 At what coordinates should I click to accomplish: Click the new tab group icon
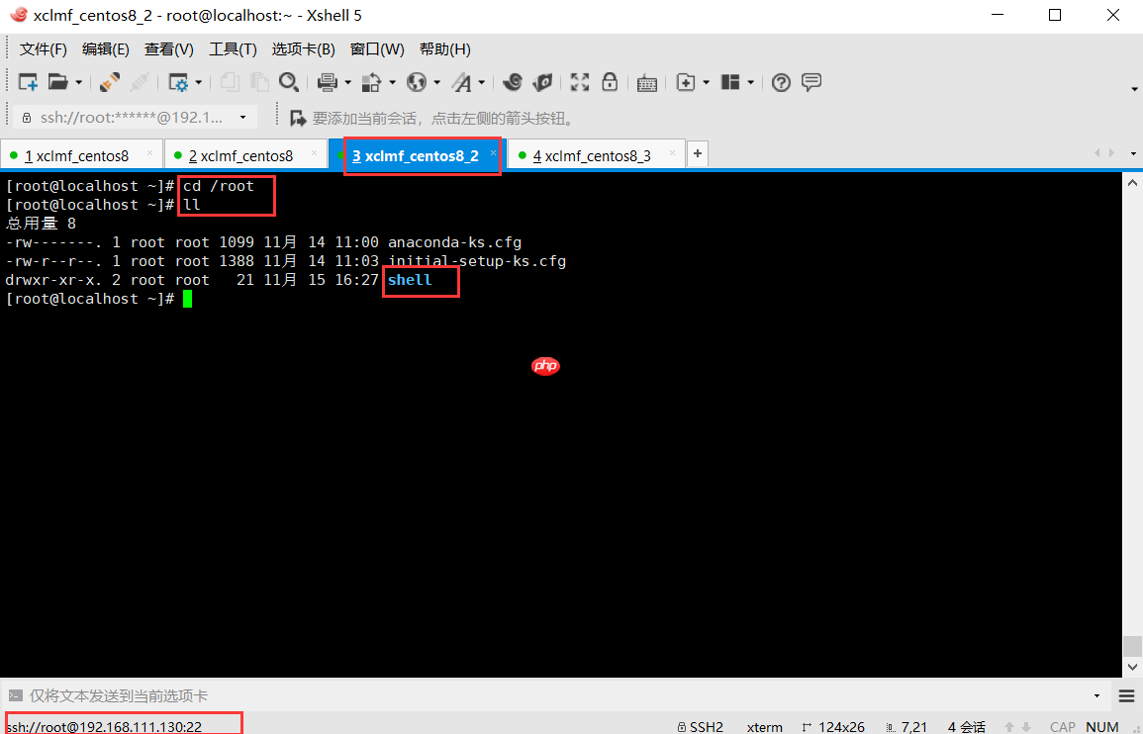(685, 82)
